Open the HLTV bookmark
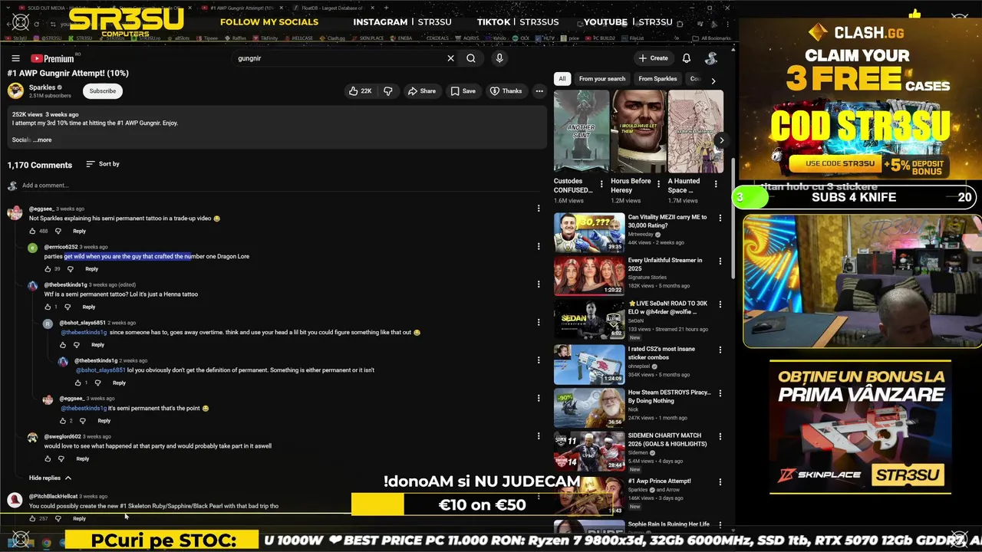The image size is (982, 552). 546,38
